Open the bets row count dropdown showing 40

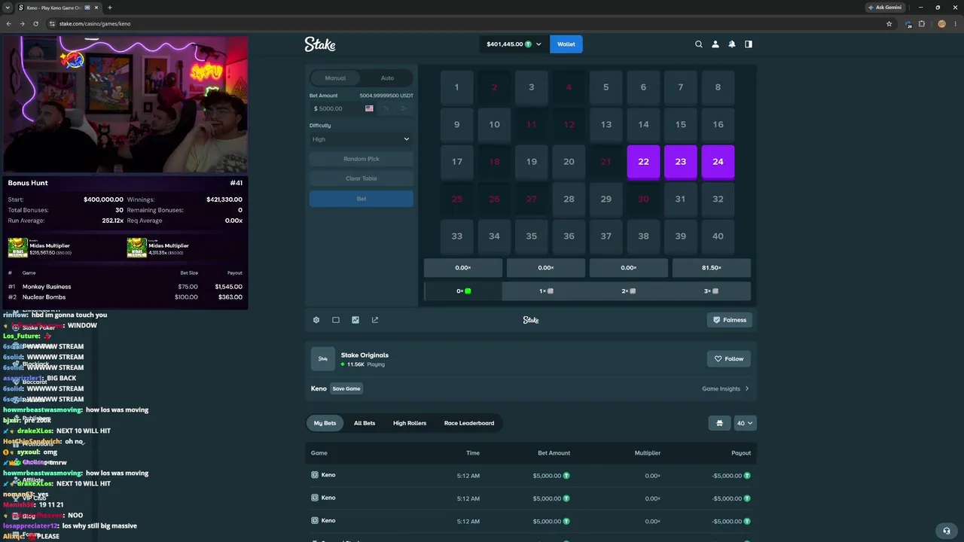click(x=745, y=423)
